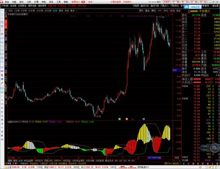This screenshot has width=220, height=169.
Task: Click the red refresh icon in status bar
Action: (x=200, y=167)
